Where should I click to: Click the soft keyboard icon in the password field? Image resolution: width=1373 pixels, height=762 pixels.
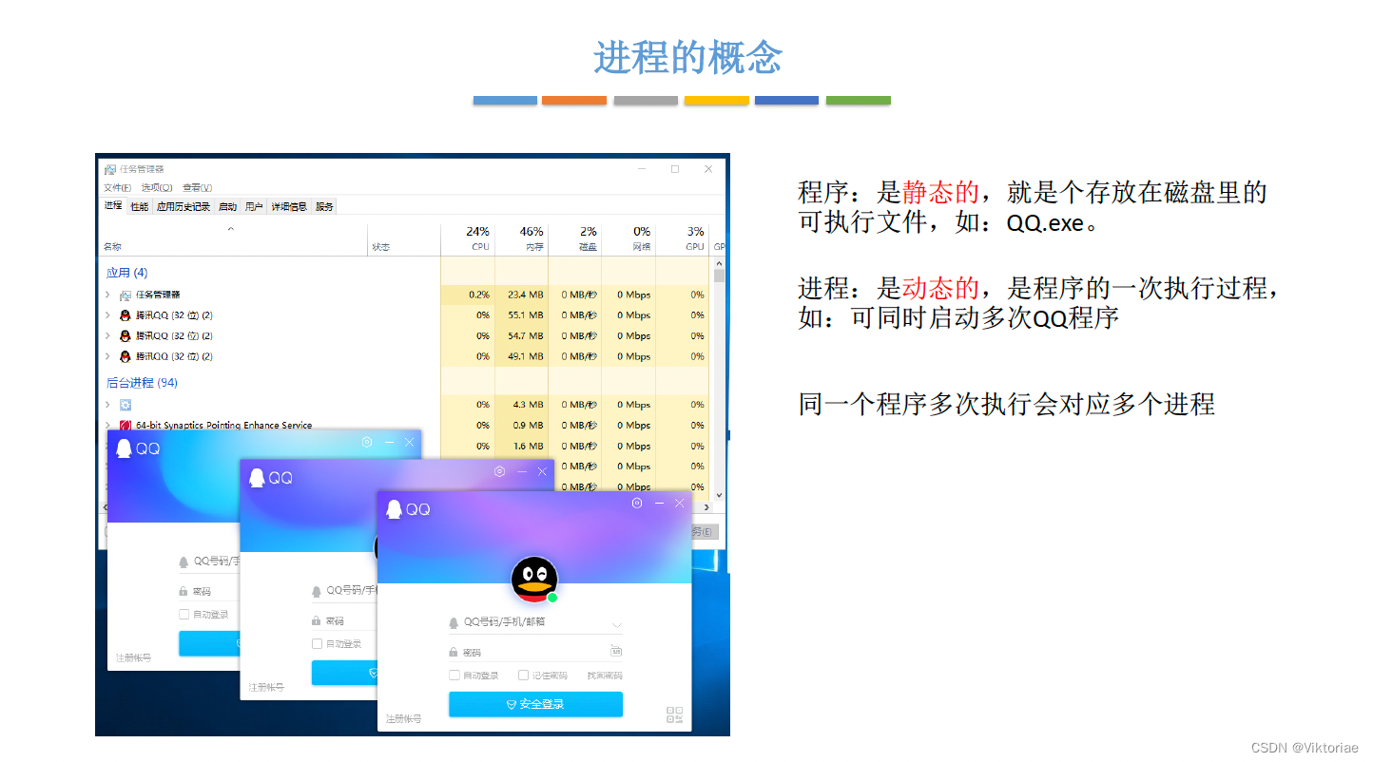point(616,650)
